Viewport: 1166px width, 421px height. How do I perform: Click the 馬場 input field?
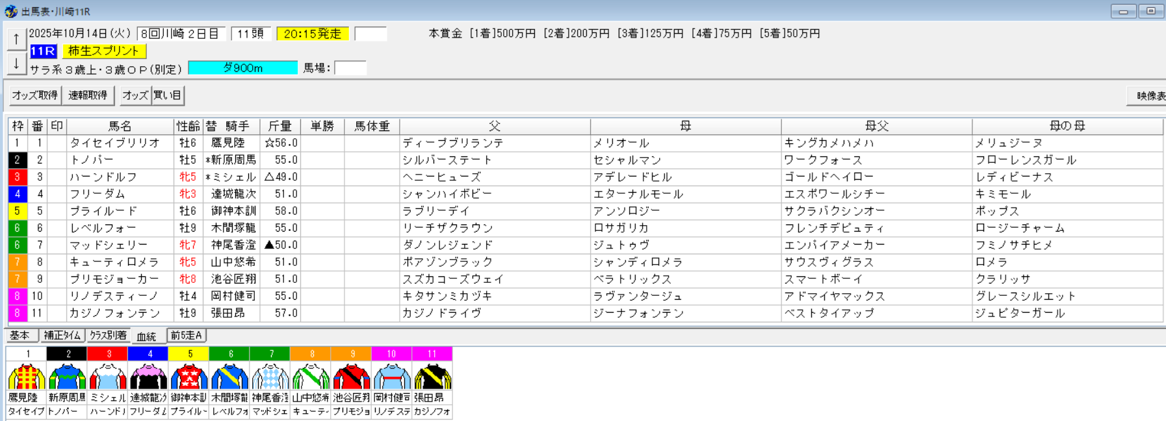350,68
